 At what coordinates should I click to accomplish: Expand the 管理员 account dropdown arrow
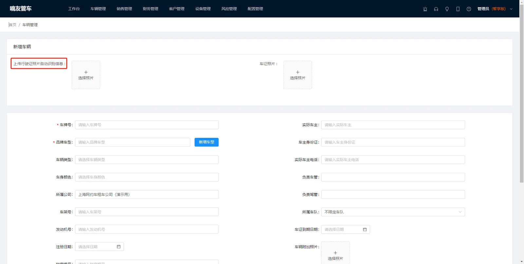pyautogui.click(x=511, y=9)
